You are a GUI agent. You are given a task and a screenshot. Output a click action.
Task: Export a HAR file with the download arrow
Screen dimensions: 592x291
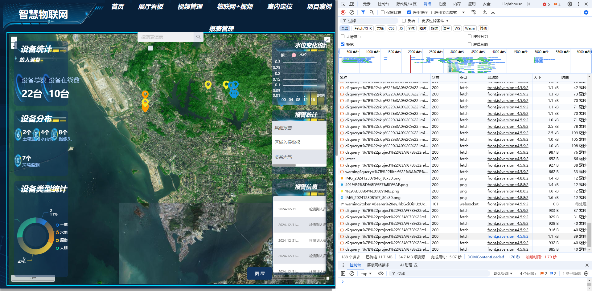click(x=493, y=12)
